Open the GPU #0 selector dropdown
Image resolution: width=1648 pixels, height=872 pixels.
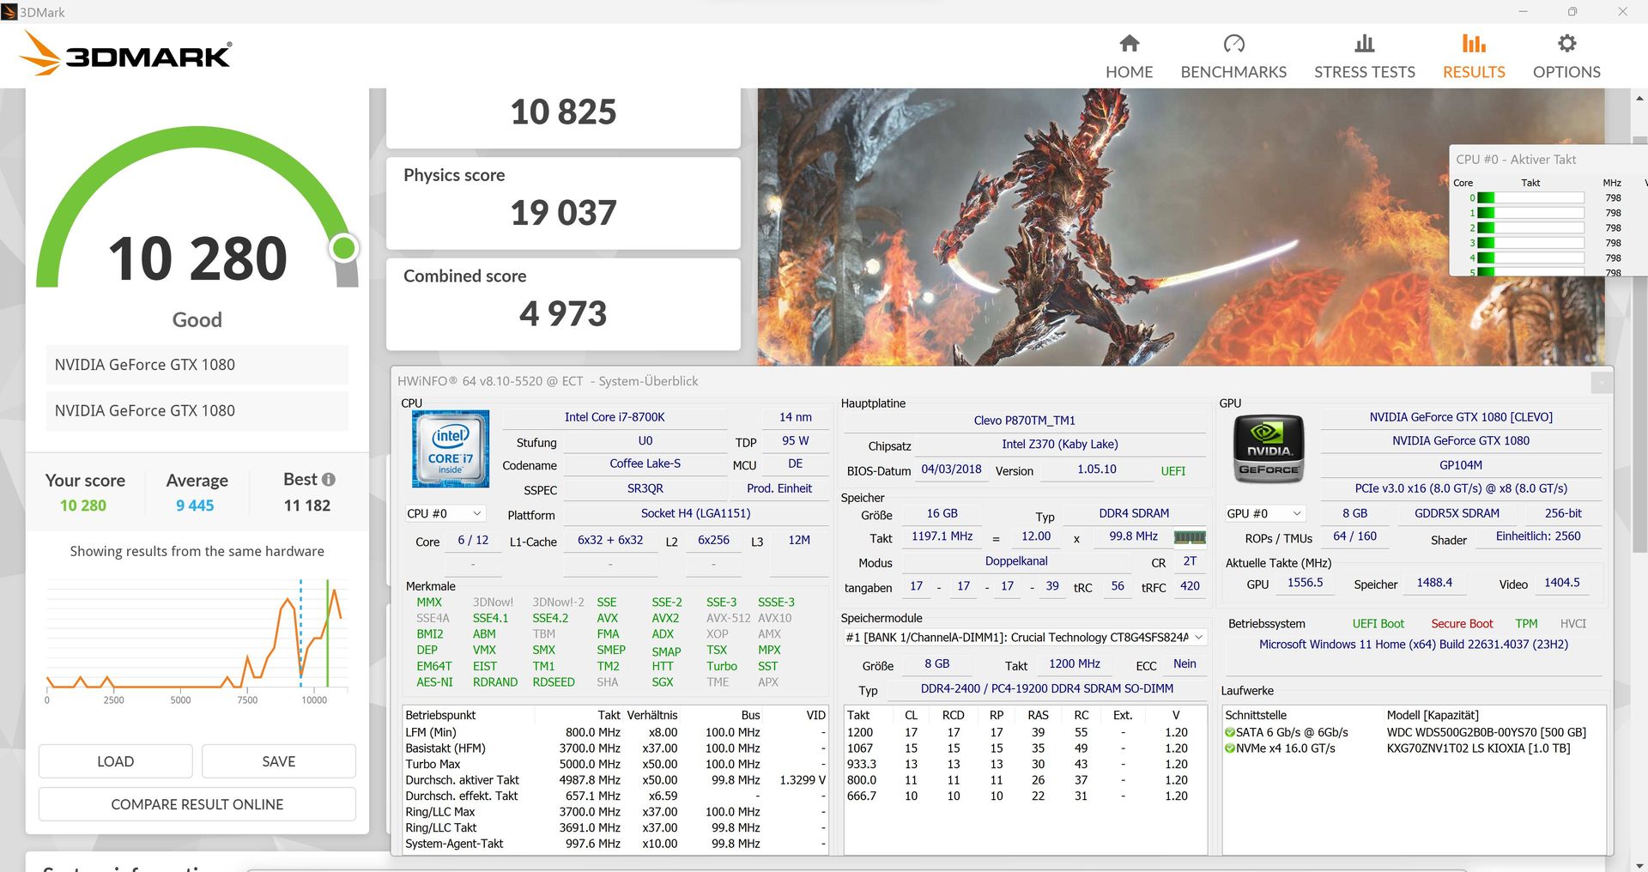(x=1265, y=513)
